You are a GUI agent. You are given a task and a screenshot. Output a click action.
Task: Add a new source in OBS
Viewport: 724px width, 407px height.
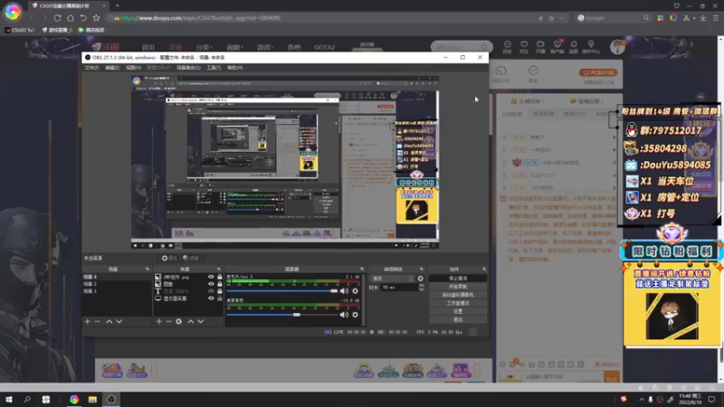pyautogui.click(x=159, y=321)
